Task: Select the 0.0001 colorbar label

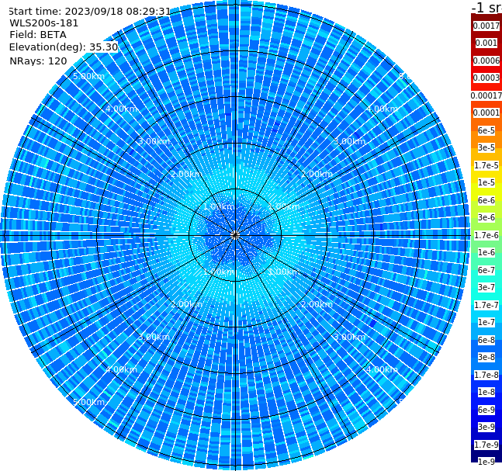Action: pyautogui.click(x=486, y=113)
